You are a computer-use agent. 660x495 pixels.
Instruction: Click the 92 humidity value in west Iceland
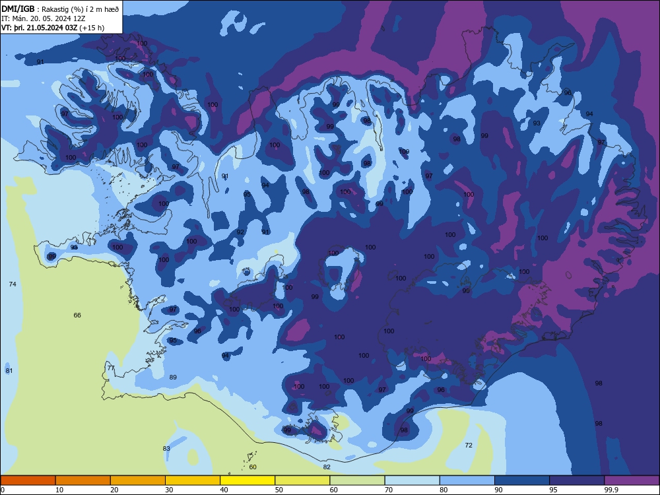click(x=240, y=232)
